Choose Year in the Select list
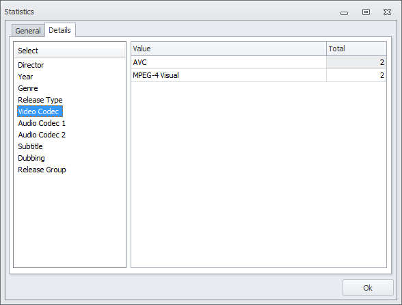 coord(25,77)
